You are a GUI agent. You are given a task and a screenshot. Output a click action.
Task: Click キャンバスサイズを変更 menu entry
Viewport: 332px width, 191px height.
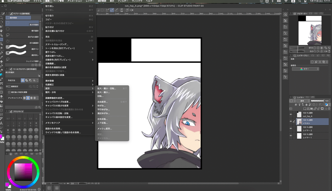(x=69, y=102)
